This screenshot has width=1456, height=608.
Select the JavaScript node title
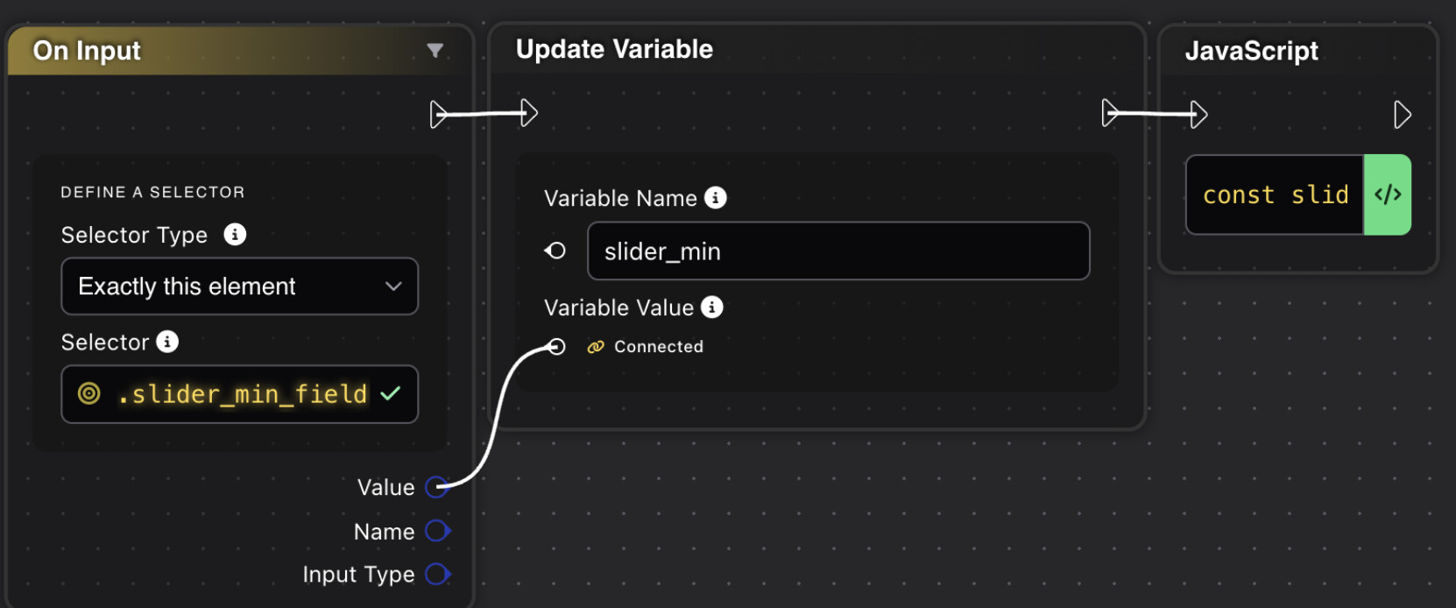click(x=1251, y=51)
